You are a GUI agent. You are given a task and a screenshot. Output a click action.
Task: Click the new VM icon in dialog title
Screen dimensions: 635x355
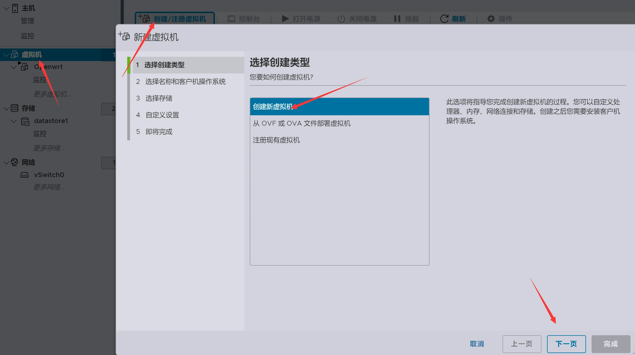point(124,36)
